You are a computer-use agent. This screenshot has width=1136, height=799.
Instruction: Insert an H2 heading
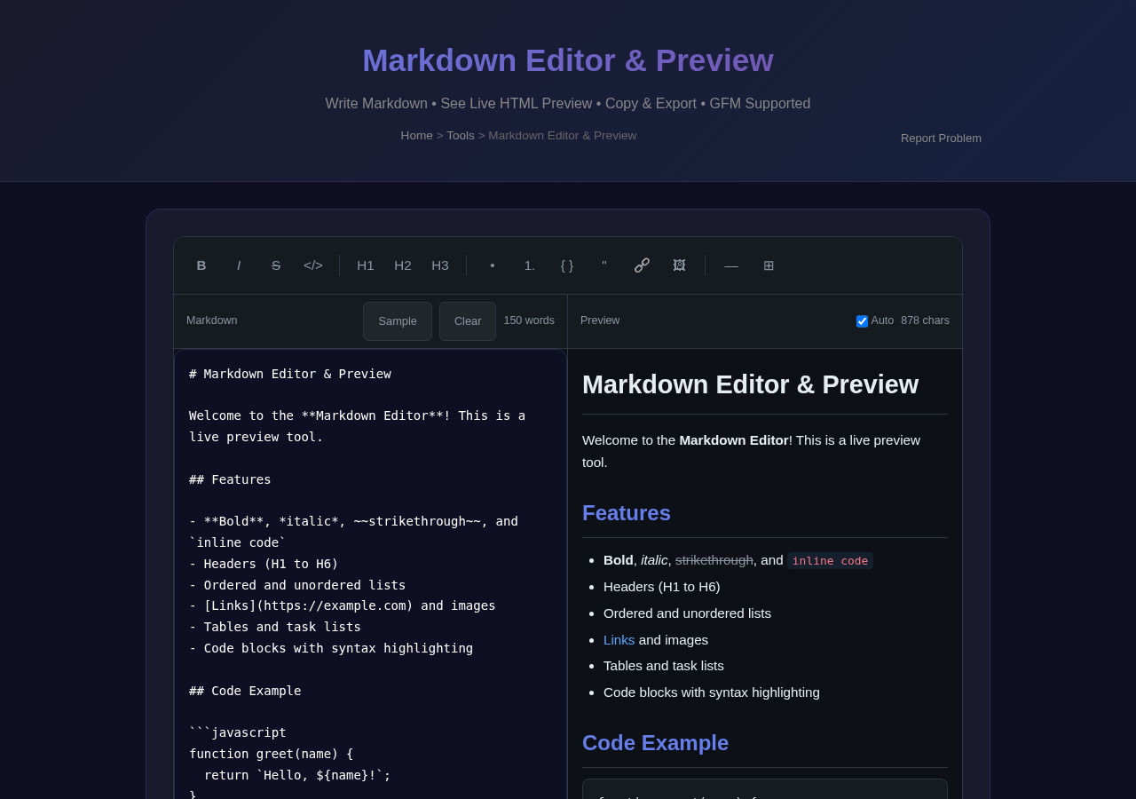point(403,265)
